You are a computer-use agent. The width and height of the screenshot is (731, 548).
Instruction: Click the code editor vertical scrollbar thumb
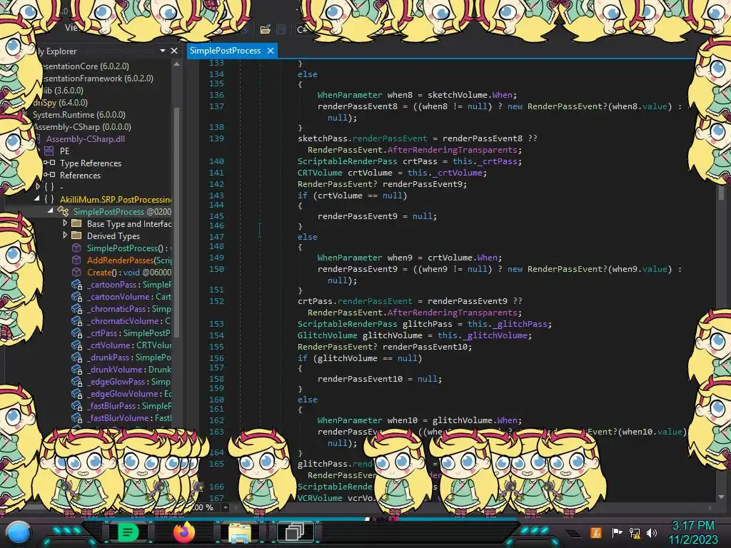721,191
